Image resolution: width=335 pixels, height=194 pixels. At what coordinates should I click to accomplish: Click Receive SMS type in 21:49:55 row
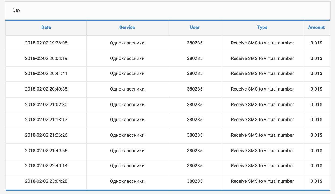(262, 151)
